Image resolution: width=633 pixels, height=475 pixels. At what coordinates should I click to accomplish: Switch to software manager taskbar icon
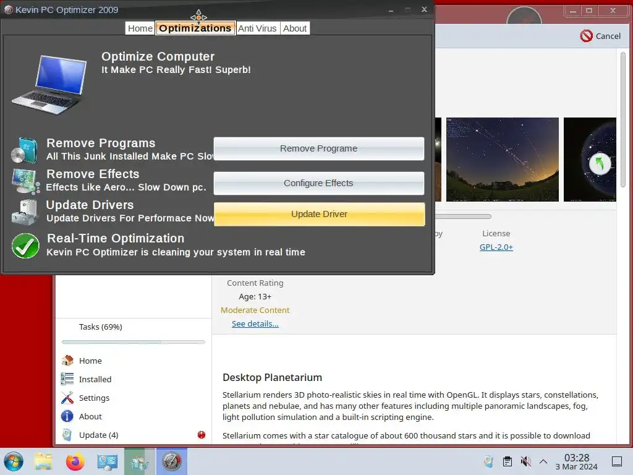pyautogui.click(x=140, y=461)
